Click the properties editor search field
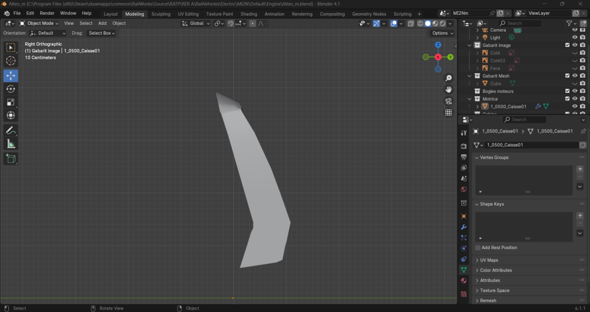Viewport: 590px width, 312px height. click(x=525, y=120)
